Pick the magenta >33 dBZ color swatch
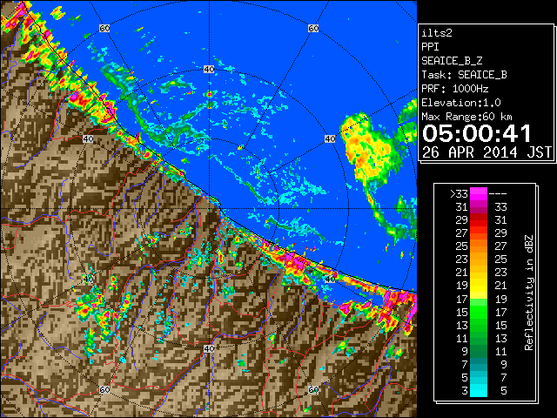This screenshot has width=557, height=418. click(479, 194)
